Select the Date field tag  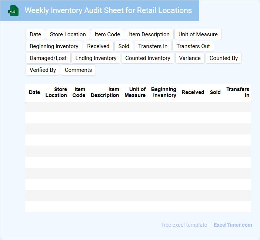click(x=35, y=34)
